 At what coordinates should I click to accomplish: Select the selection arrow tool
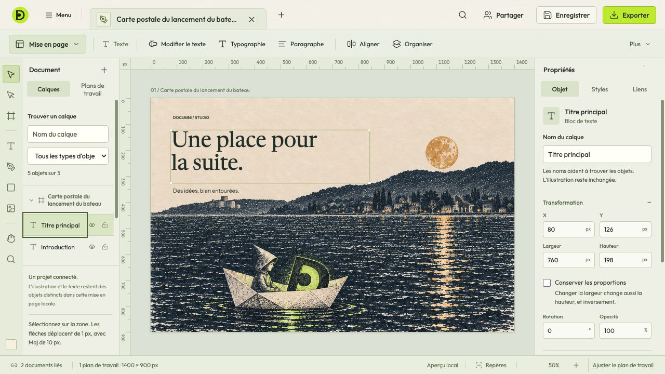click(x=11, y=74)
